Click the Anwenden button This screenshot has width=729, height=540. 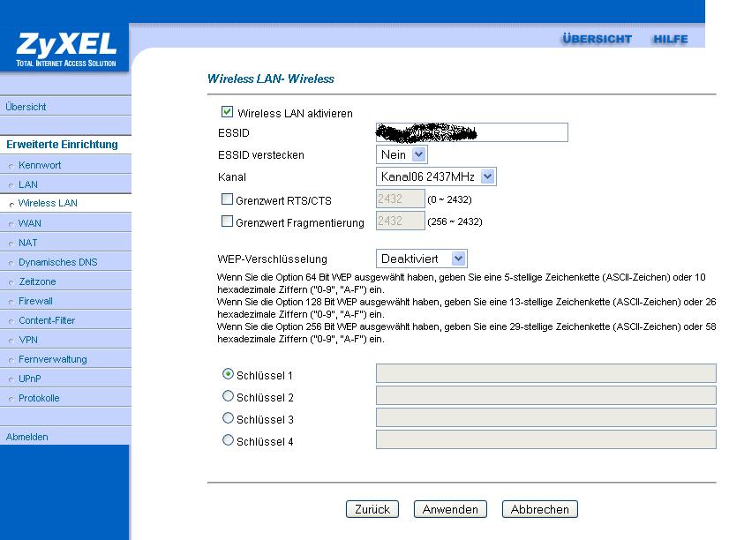[450, 509]
